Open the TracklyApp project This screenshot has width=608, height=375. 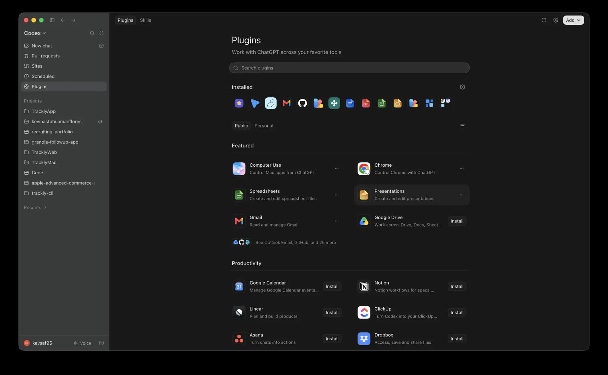(64, 111)
